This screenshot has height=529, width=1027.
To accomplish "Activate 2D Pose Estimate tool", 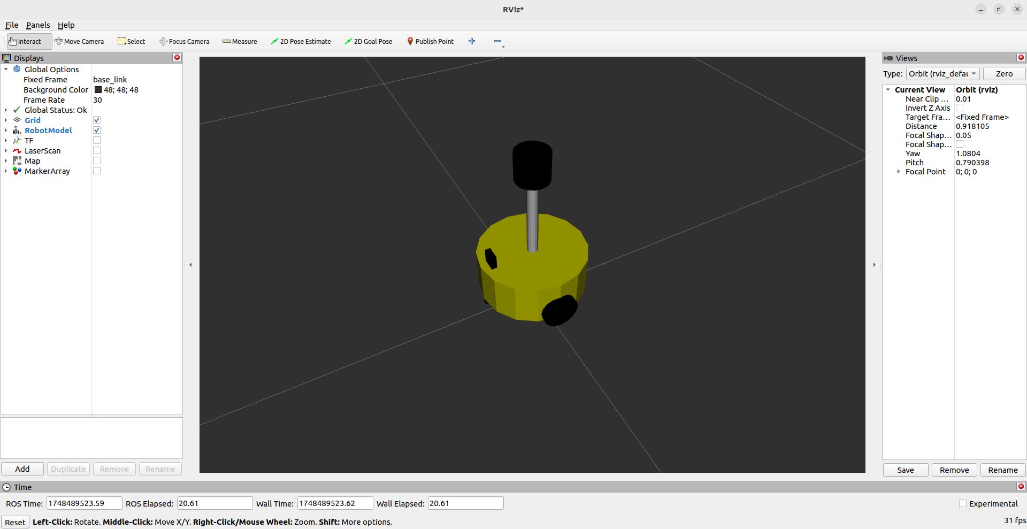I will pyautogui.click(x=301, y=41).
